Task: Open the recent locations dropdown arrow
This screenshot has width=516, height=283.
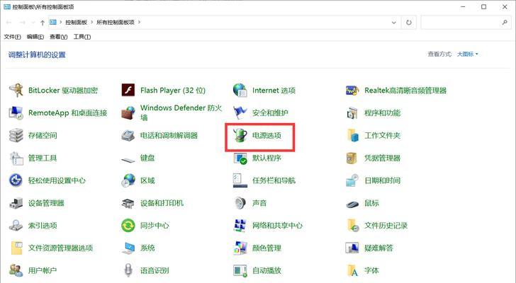Action: [x=33, y=23]
